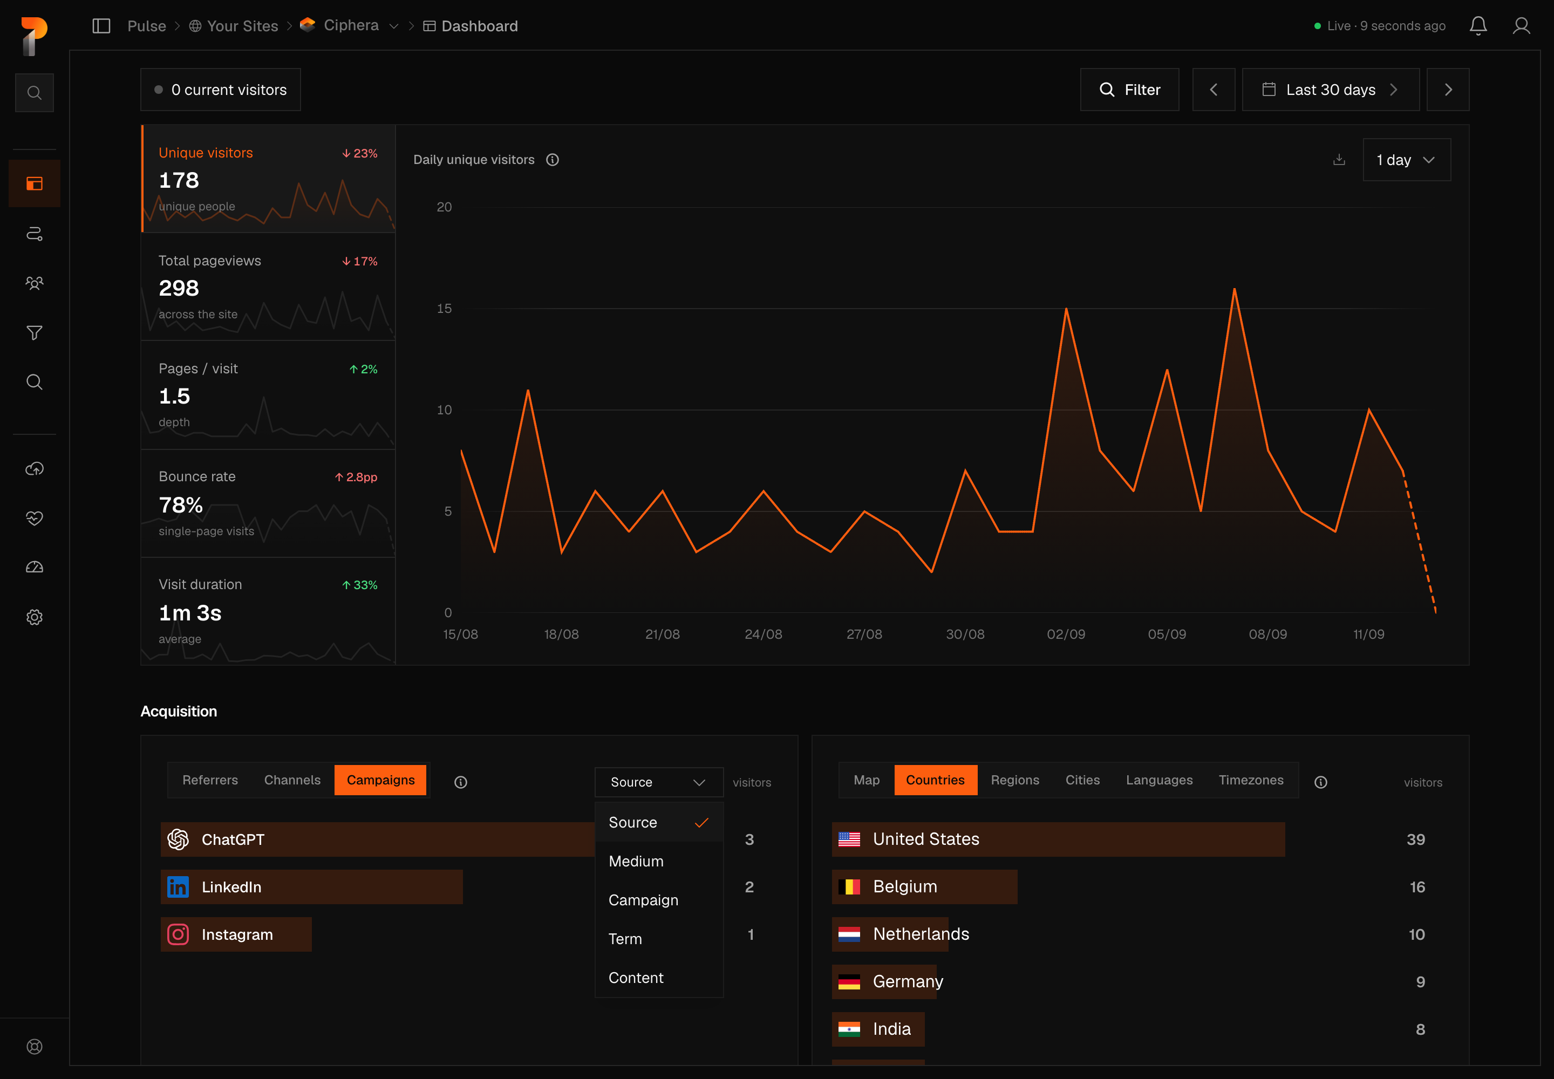This screenshot has width=1554, height=1079.
Task: Download the chart data
Action: 1339,160
